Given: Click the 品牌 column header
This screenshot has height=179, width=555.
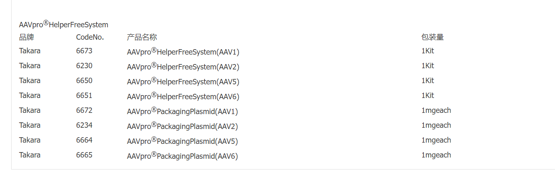Looking at the screenshot, I should click(26, 38).
